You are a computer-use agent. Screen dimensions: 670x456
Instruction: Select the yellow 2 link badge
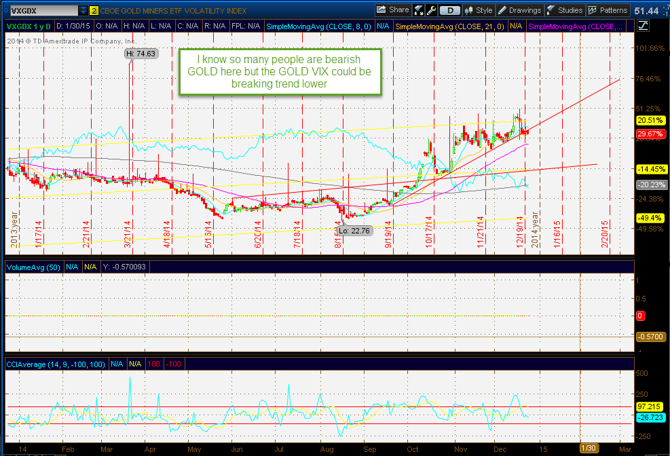click(x=92, y=10)
